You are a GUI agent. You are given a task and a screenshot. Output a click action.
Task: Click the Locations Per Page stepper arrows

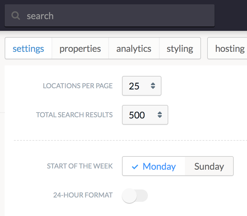[x=153, y=86]
